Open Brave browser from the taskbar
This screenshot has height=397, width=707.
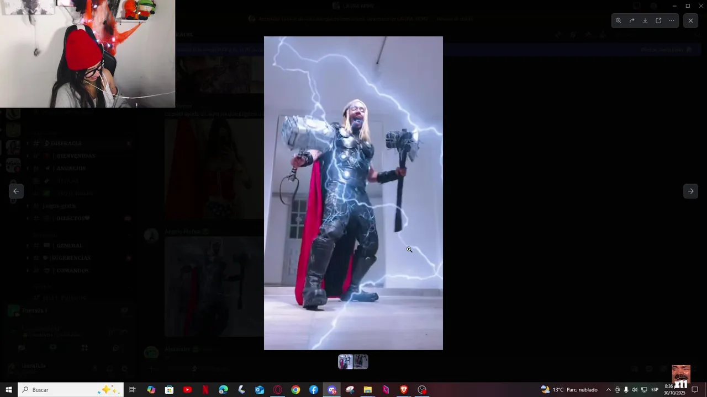[x=404, y=390]
